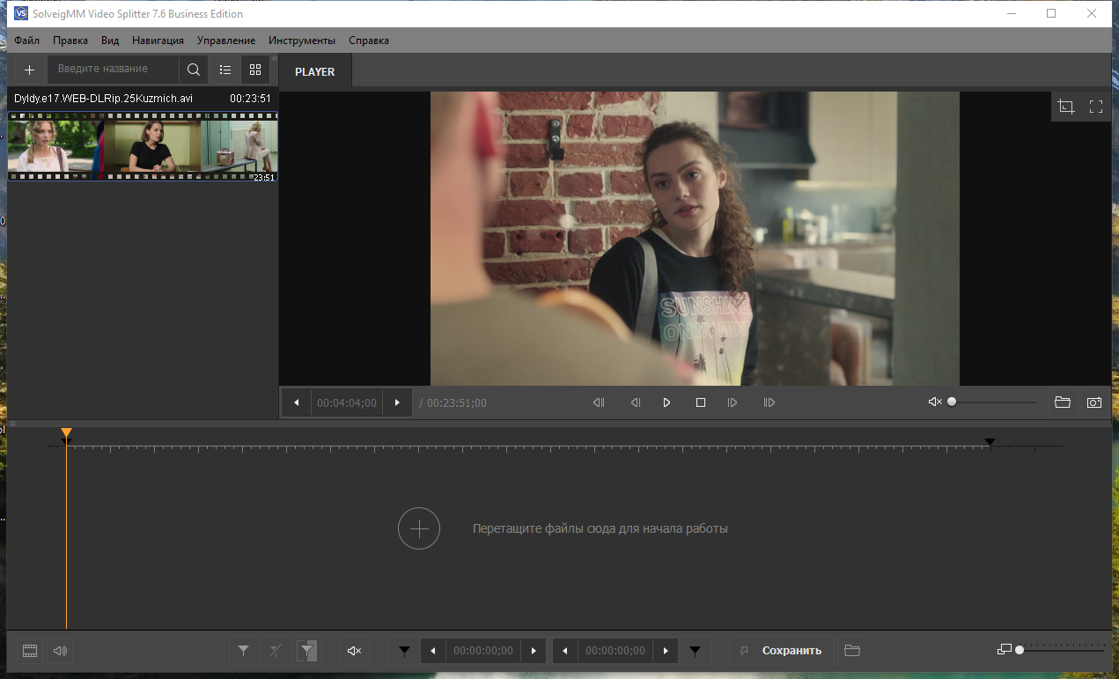Viewport: 1119px width, 679px height.
Task: Click the Введите название search field
Action: point(114,70)
